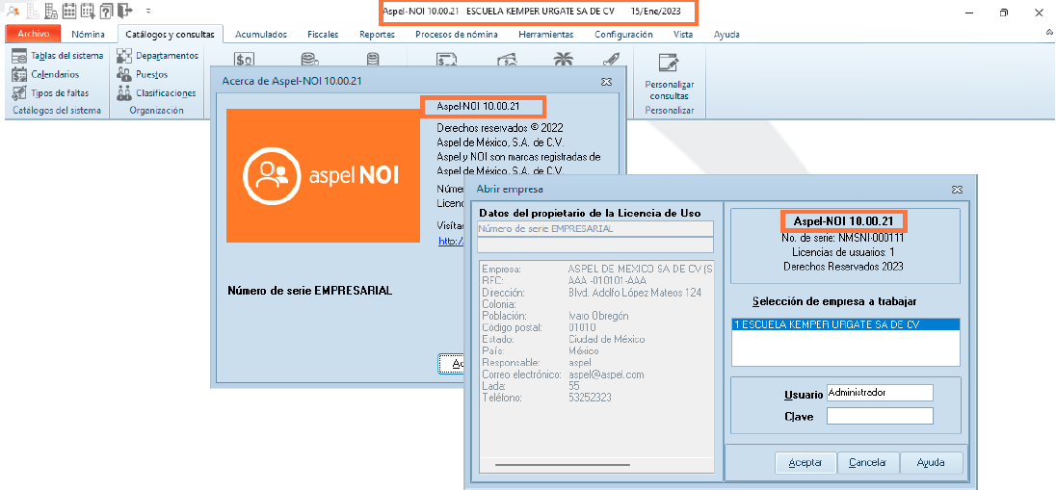Switch to the Configuración tab
The image size is (1056, 490).
click(623, 35)
